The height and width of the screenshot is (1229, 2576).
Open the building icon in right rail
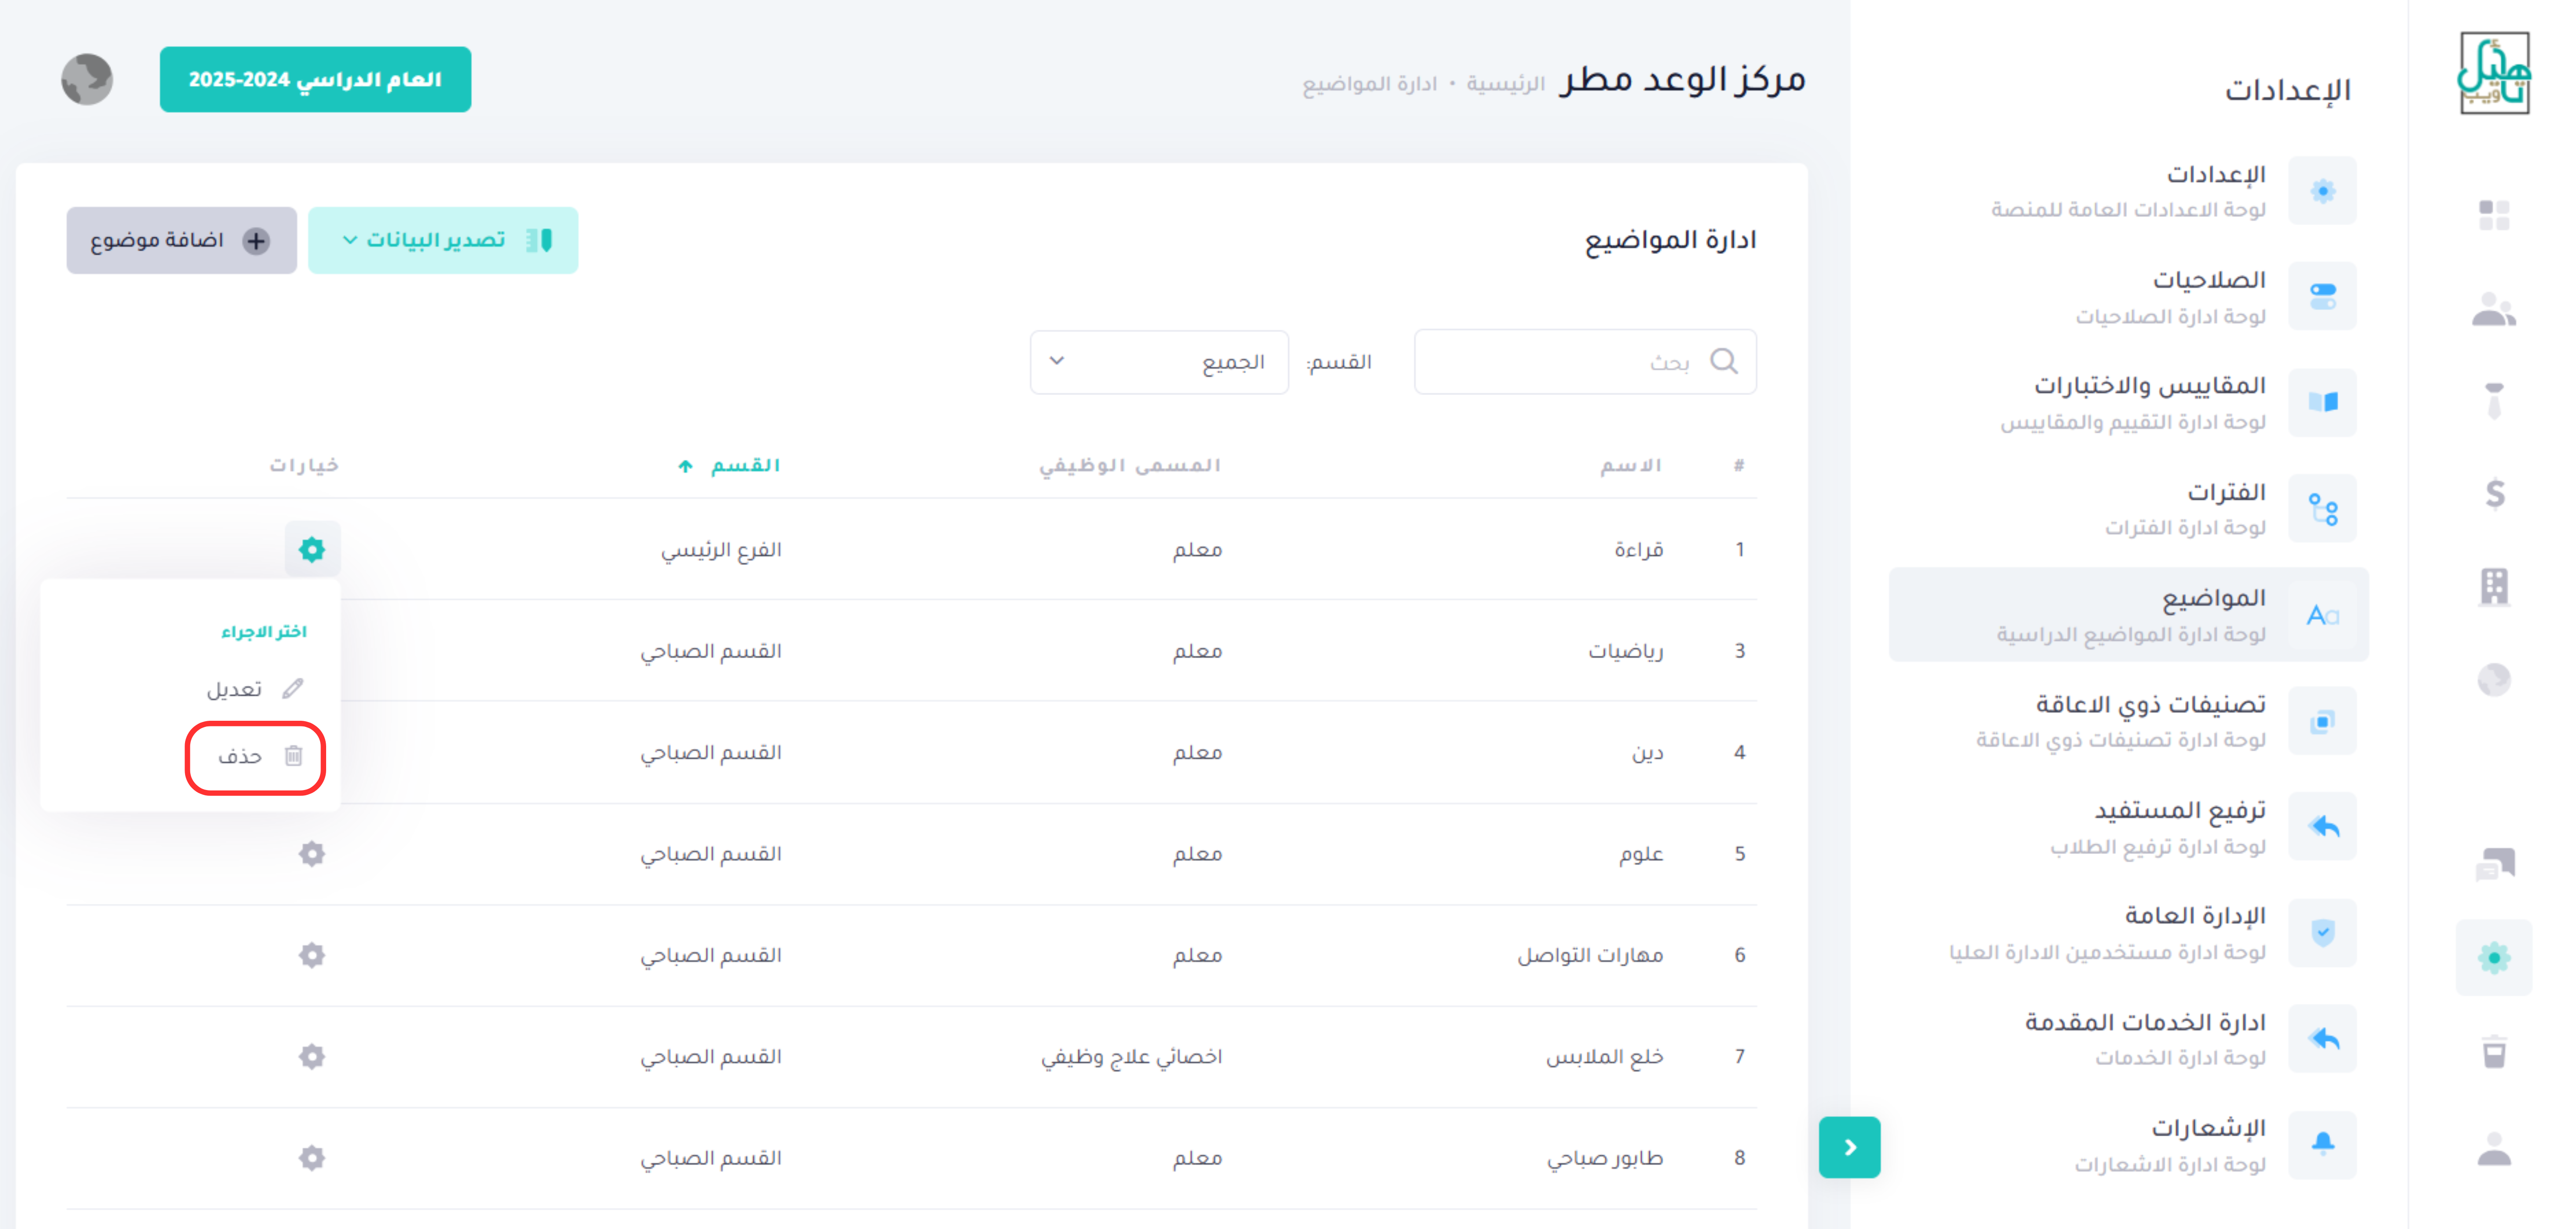tap(2494, 586)
